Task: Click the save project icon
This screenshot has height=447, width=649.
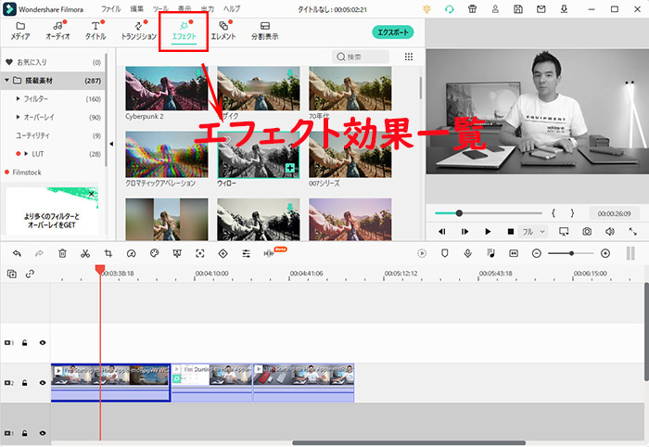Action: click(517, 9)
